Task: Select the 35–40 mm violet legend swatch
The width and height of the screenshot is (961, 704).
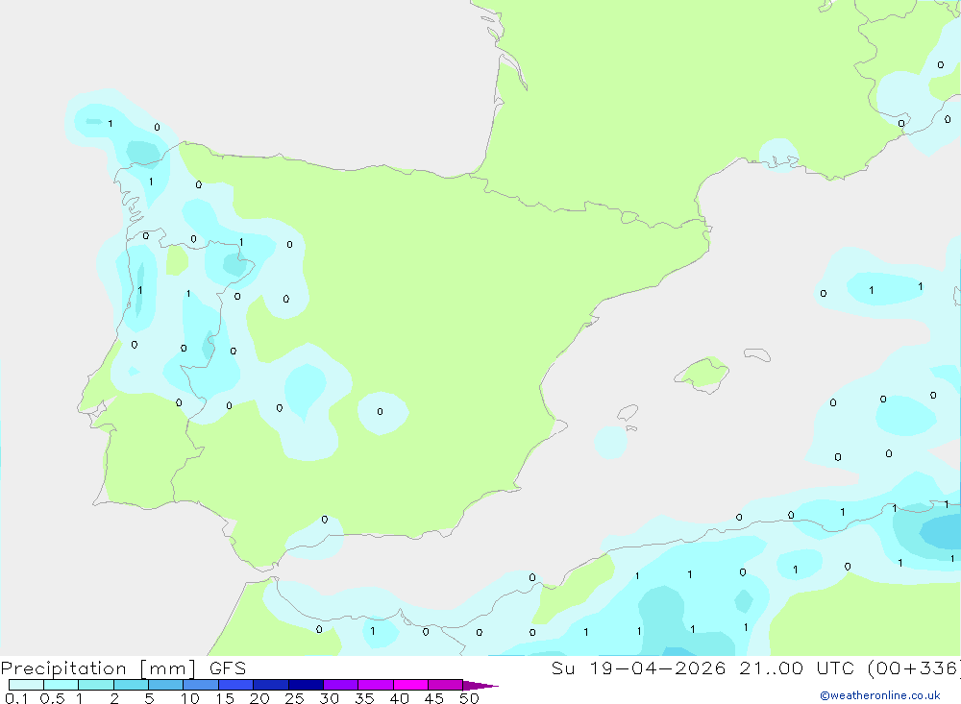Action: 376,685
